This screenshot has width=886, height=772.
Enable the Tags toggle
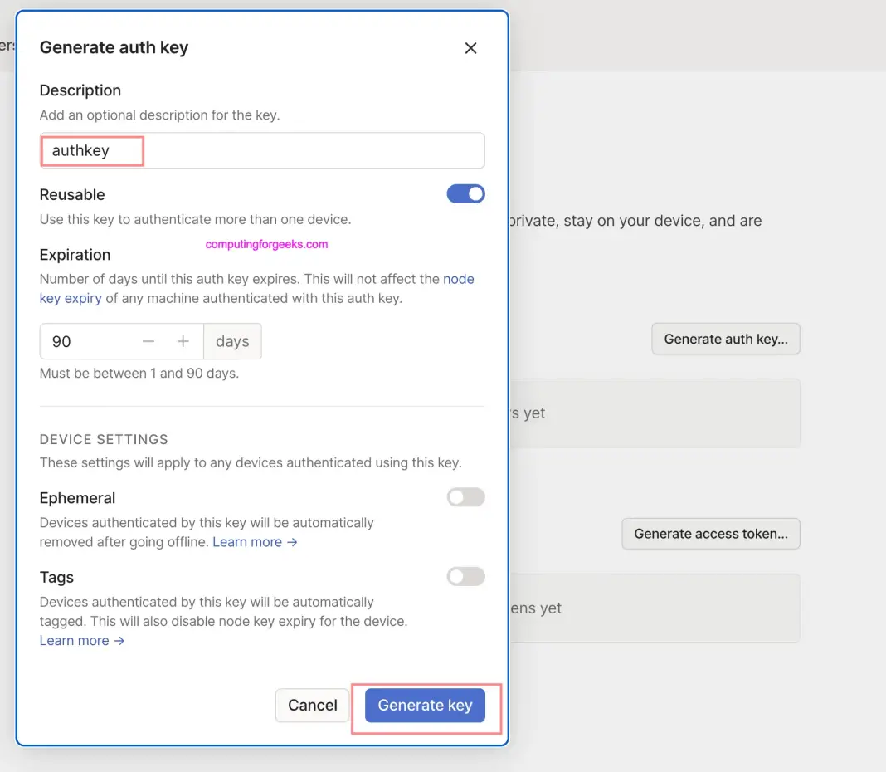(x=465, y=576)
